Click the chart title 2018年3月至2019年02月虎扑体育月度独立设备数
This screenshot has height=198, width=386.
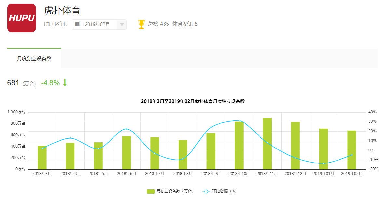pyautogui.click(x=193, y=101)
